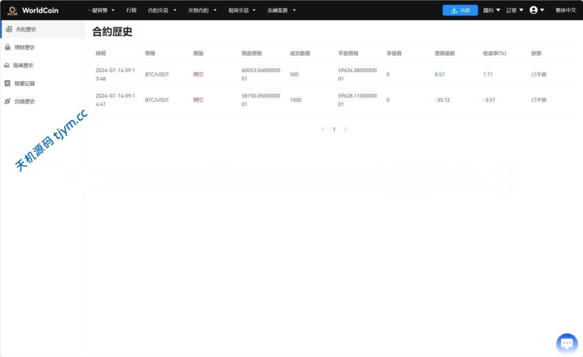Open the user account avatar menu

[x=536, y=10]
